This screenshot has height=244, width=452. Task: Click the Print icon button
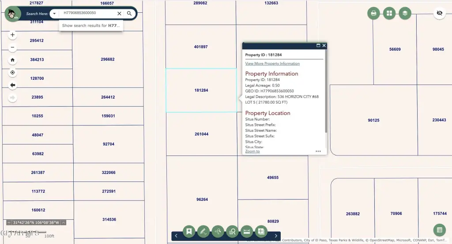click(x=374, y=13)
